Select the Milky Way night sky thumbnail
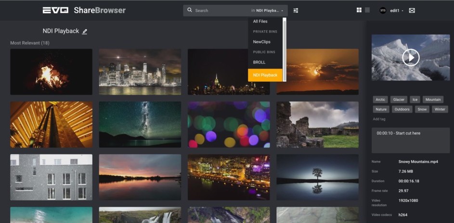Image resolution: width=454 pixels, height=223 pixels. pyautogui.click(x=140, y=124)
